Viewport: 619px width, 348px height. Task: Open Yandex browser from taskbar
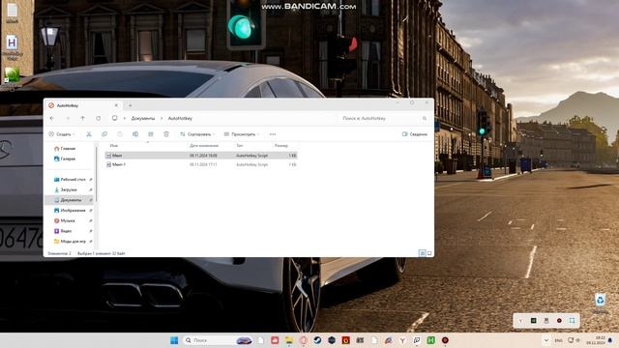click(402, 340)
